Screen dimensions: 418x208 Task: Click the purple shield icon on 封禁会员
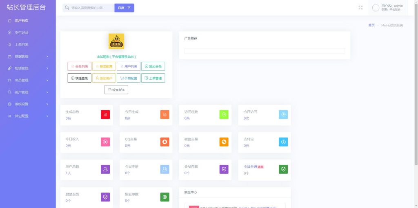click(x=105, y=197)
